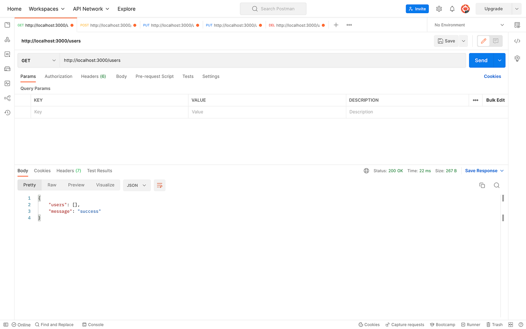
Task: Open Bulk Edit for query params
Action: [x=495, y=100]
